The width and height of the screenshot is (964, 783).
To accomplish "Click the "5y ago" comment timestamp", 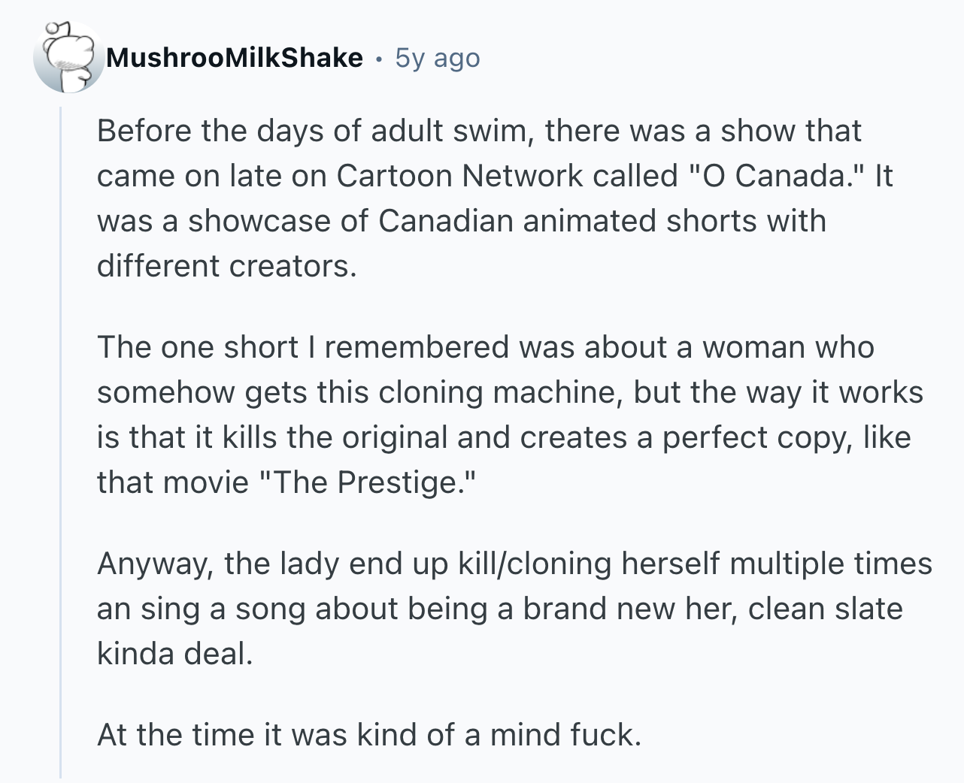I will coord(438,58).
